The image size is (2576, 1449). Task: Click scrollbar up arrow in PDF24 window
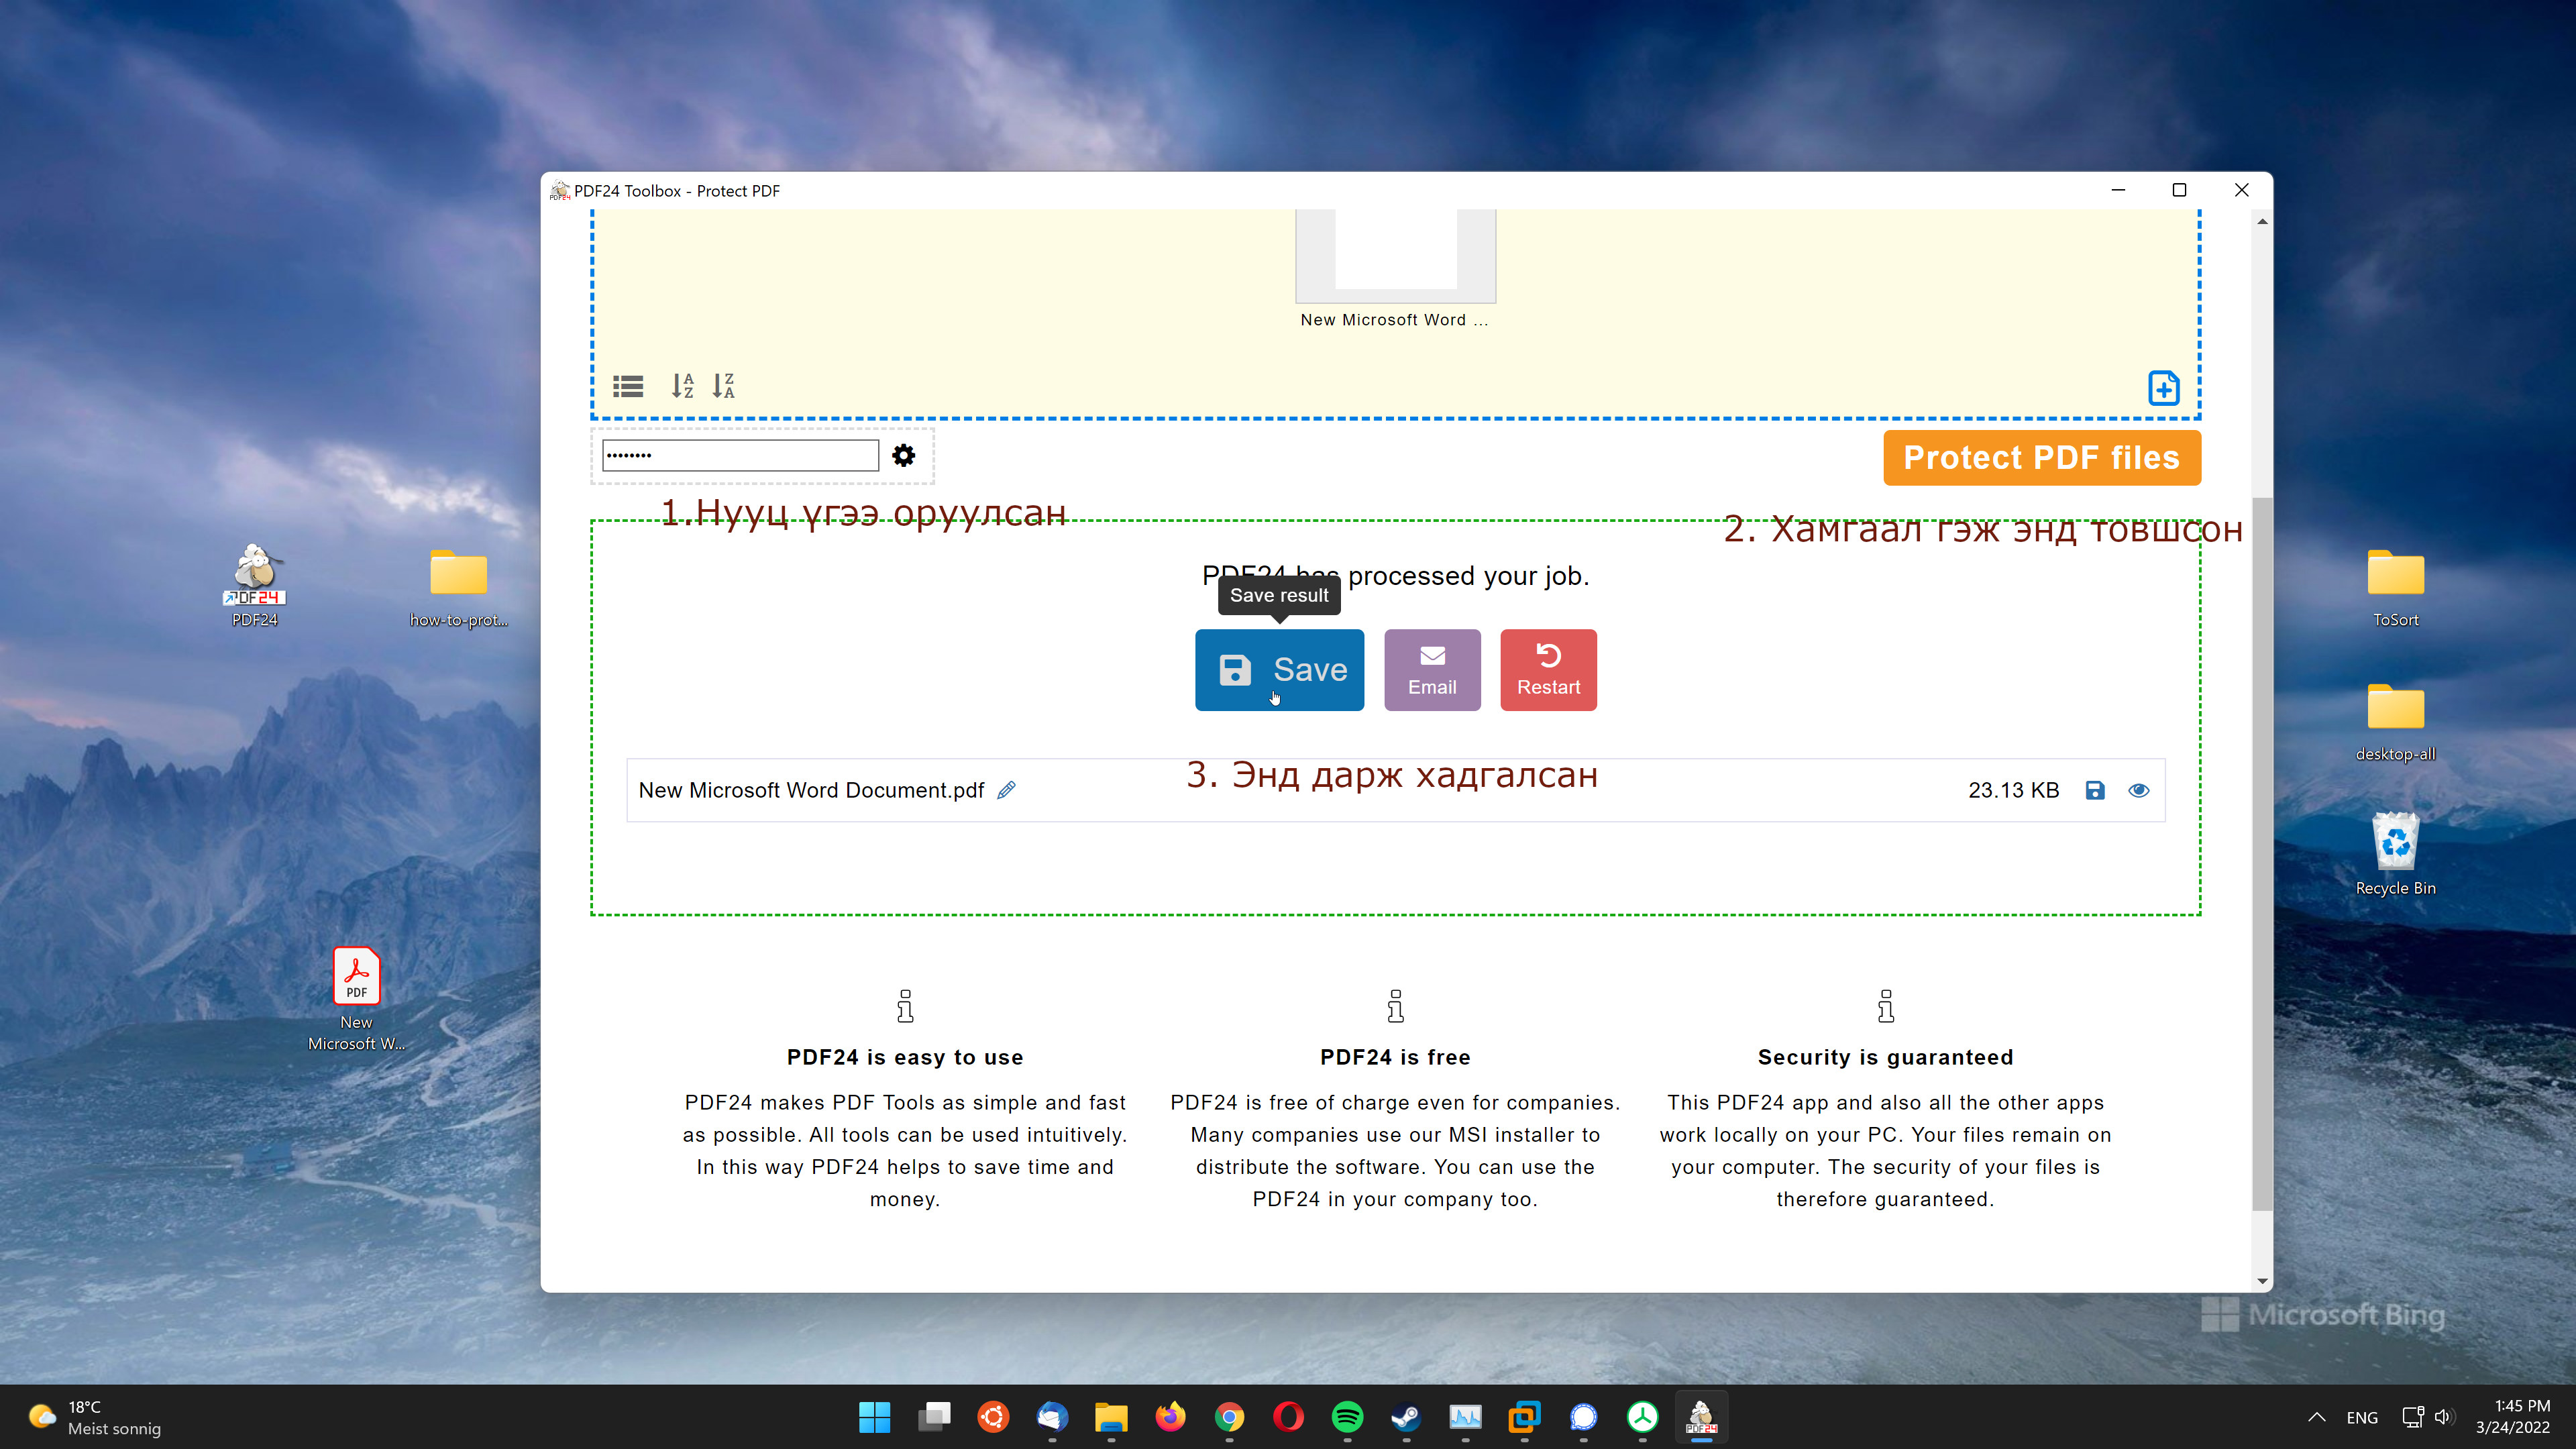(x=2262, y=221)
